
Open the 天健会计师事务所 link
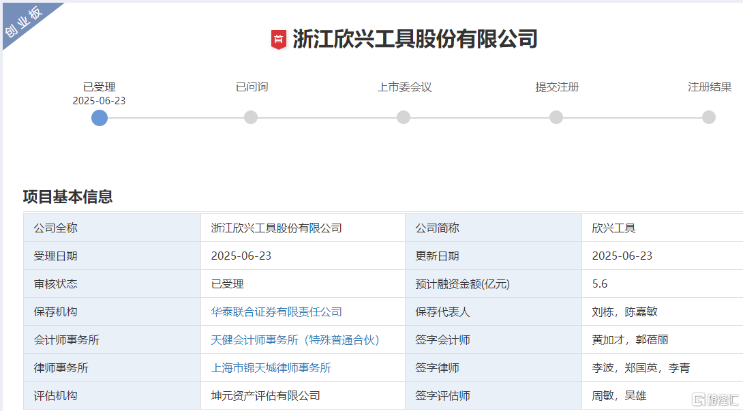(x=295, y=340)
